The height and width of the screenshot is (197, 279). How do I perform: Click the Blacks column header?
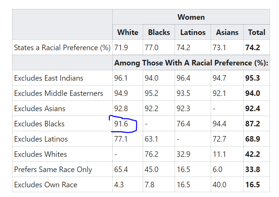point(159,32)
